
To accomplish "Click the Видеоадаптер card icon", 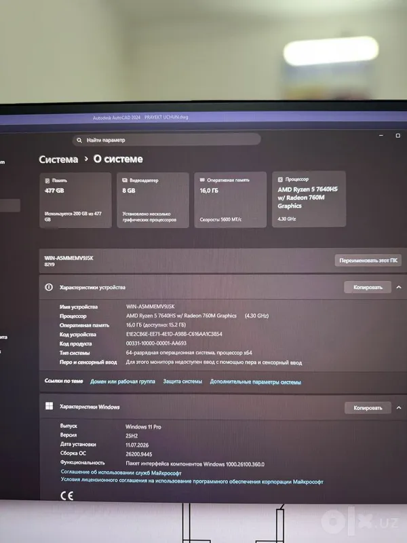I will [125, 181].
